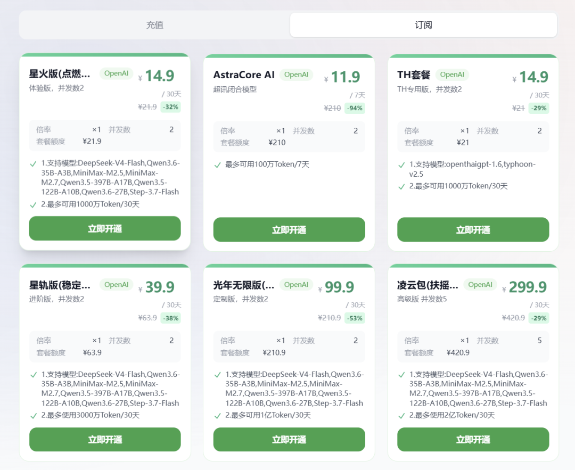Click the 套餐额度 ¥21.9 value
The height and width of the screenshot is (470, 575).
coord(92,142)
